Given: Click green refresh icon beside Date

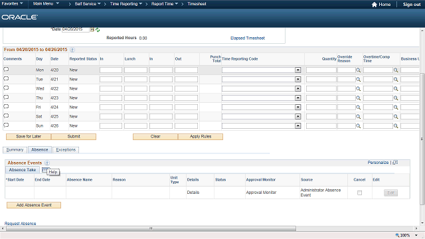Looking at the screenshot, I should [x=98, y=30].
